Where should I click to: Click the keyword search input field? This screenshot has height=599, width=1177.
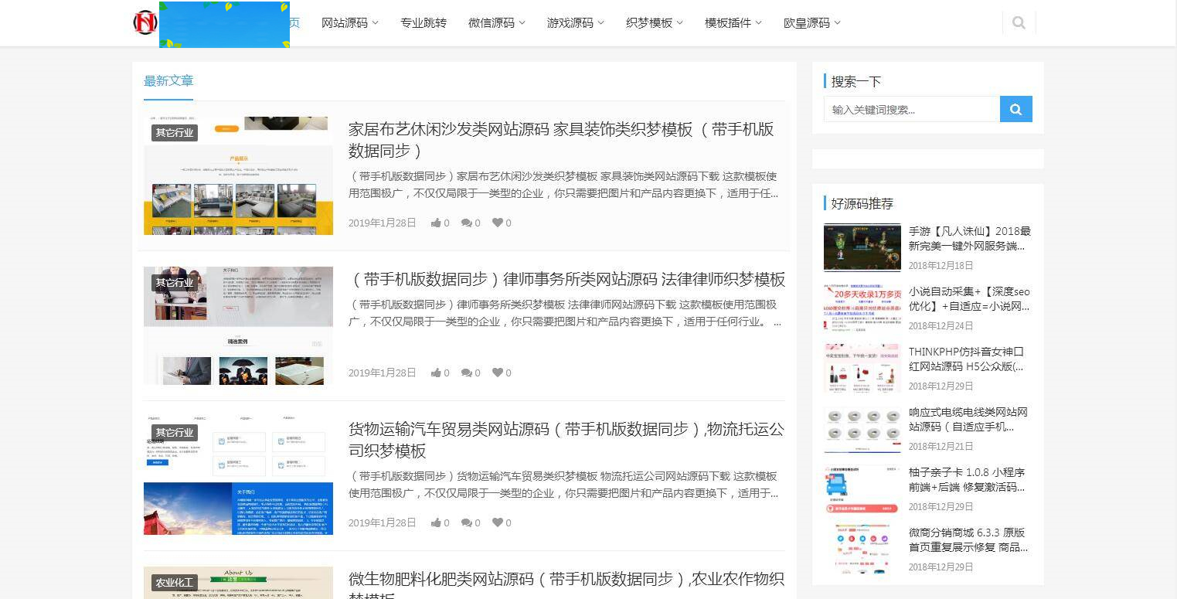[x=912, y=109]
